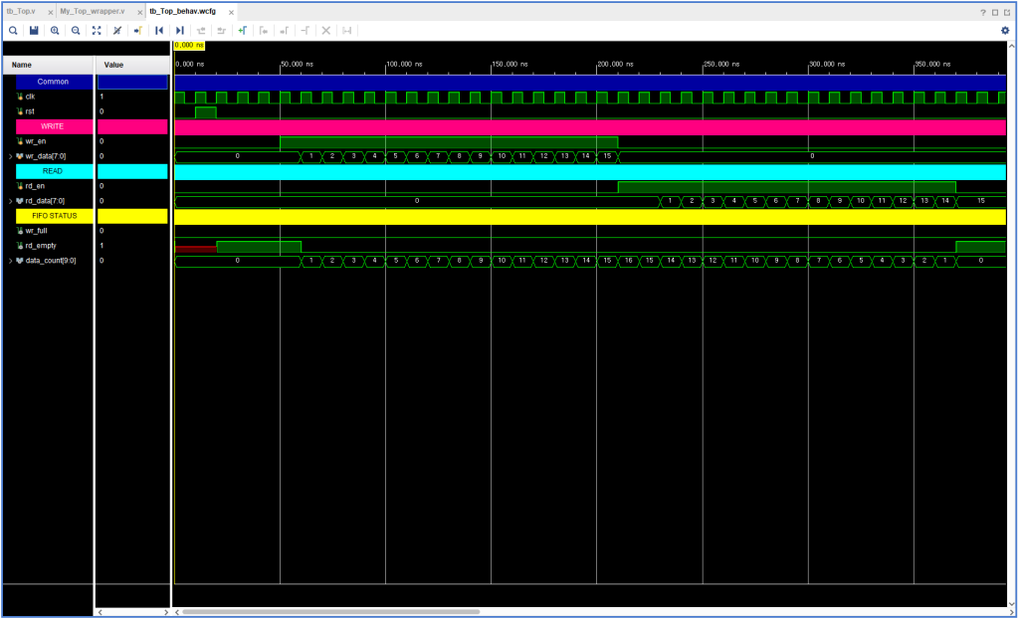
Task: Click the 100.000 ns mark on time ruler
Action: pos(404,65)
